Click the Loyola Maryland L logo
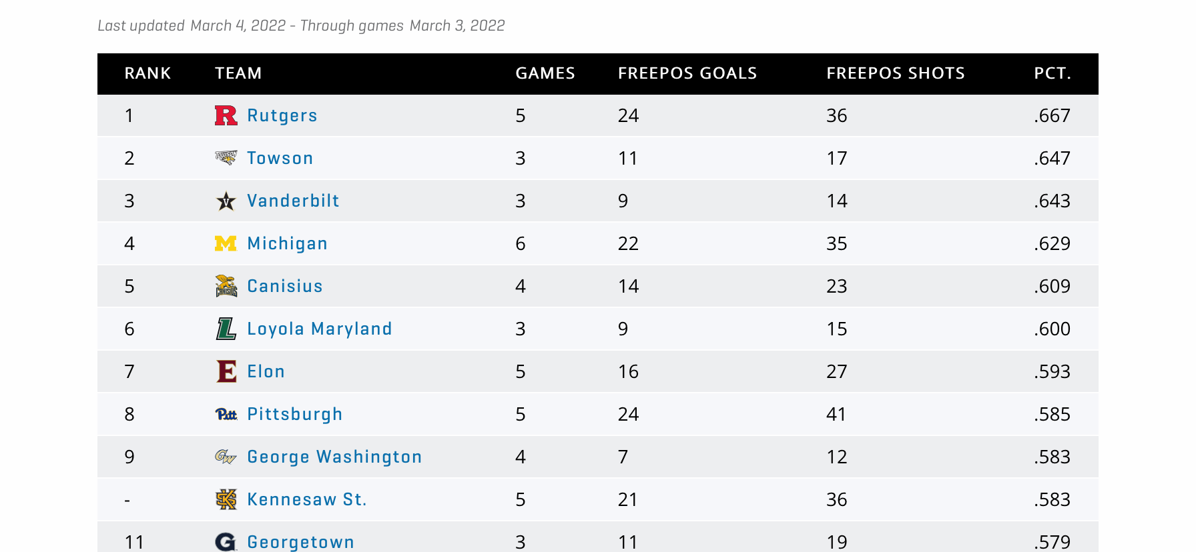Image resolution: width=1196 pixels, height=552 pixels. (226, 329)
